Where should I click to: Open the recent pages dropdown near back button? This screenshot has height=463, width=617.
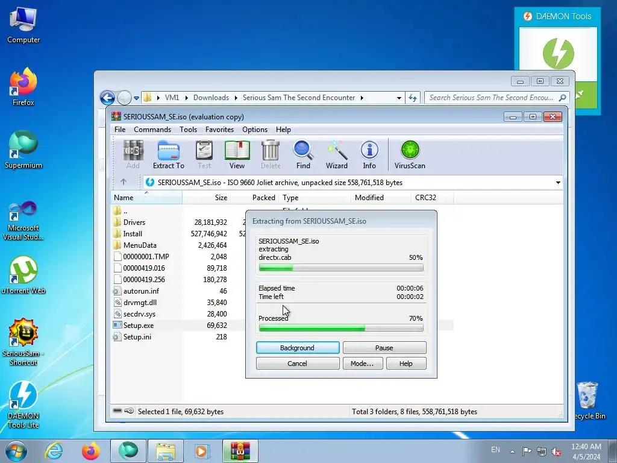(x=136, y=98)
